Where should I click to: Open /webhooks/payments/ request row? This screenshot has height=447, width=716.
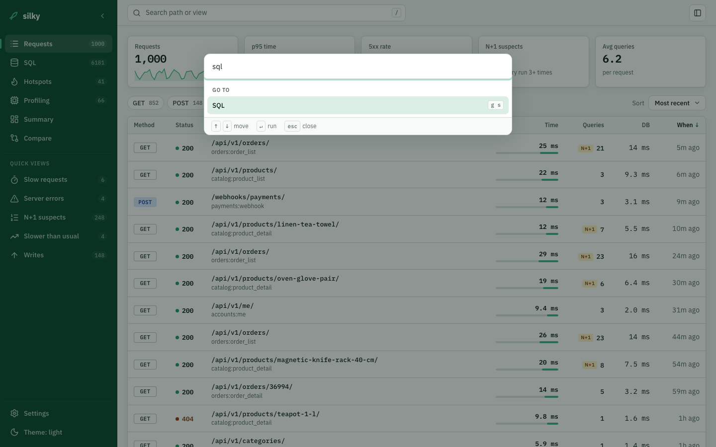click(x=417, y=202)
